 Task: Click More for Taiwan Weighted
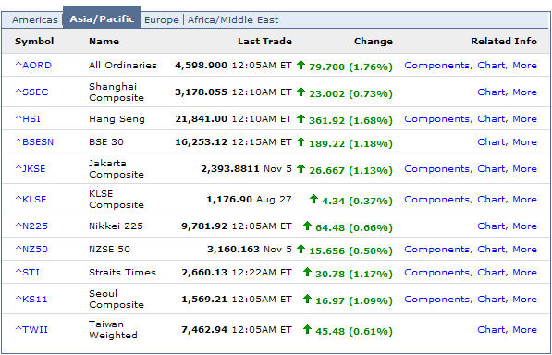[524, 330]
